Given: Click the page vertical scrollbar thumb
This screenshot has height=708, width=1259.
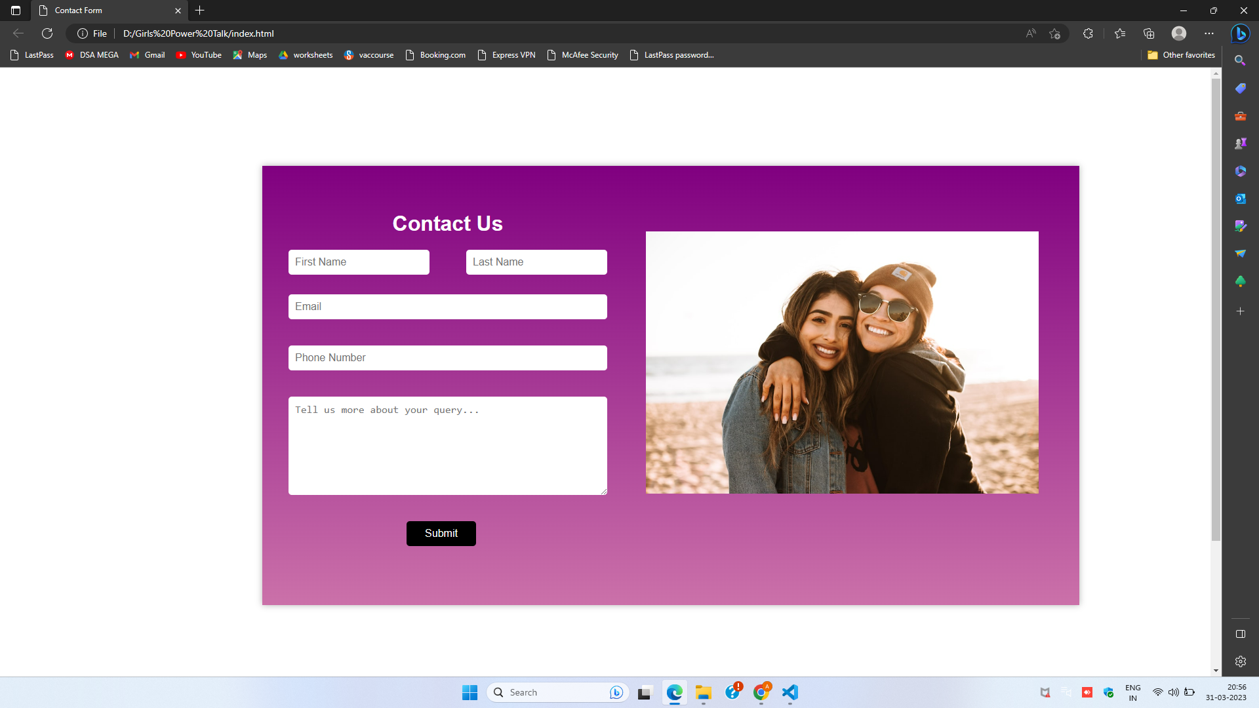Looking at the screenshot, I should click(1216, 308).
